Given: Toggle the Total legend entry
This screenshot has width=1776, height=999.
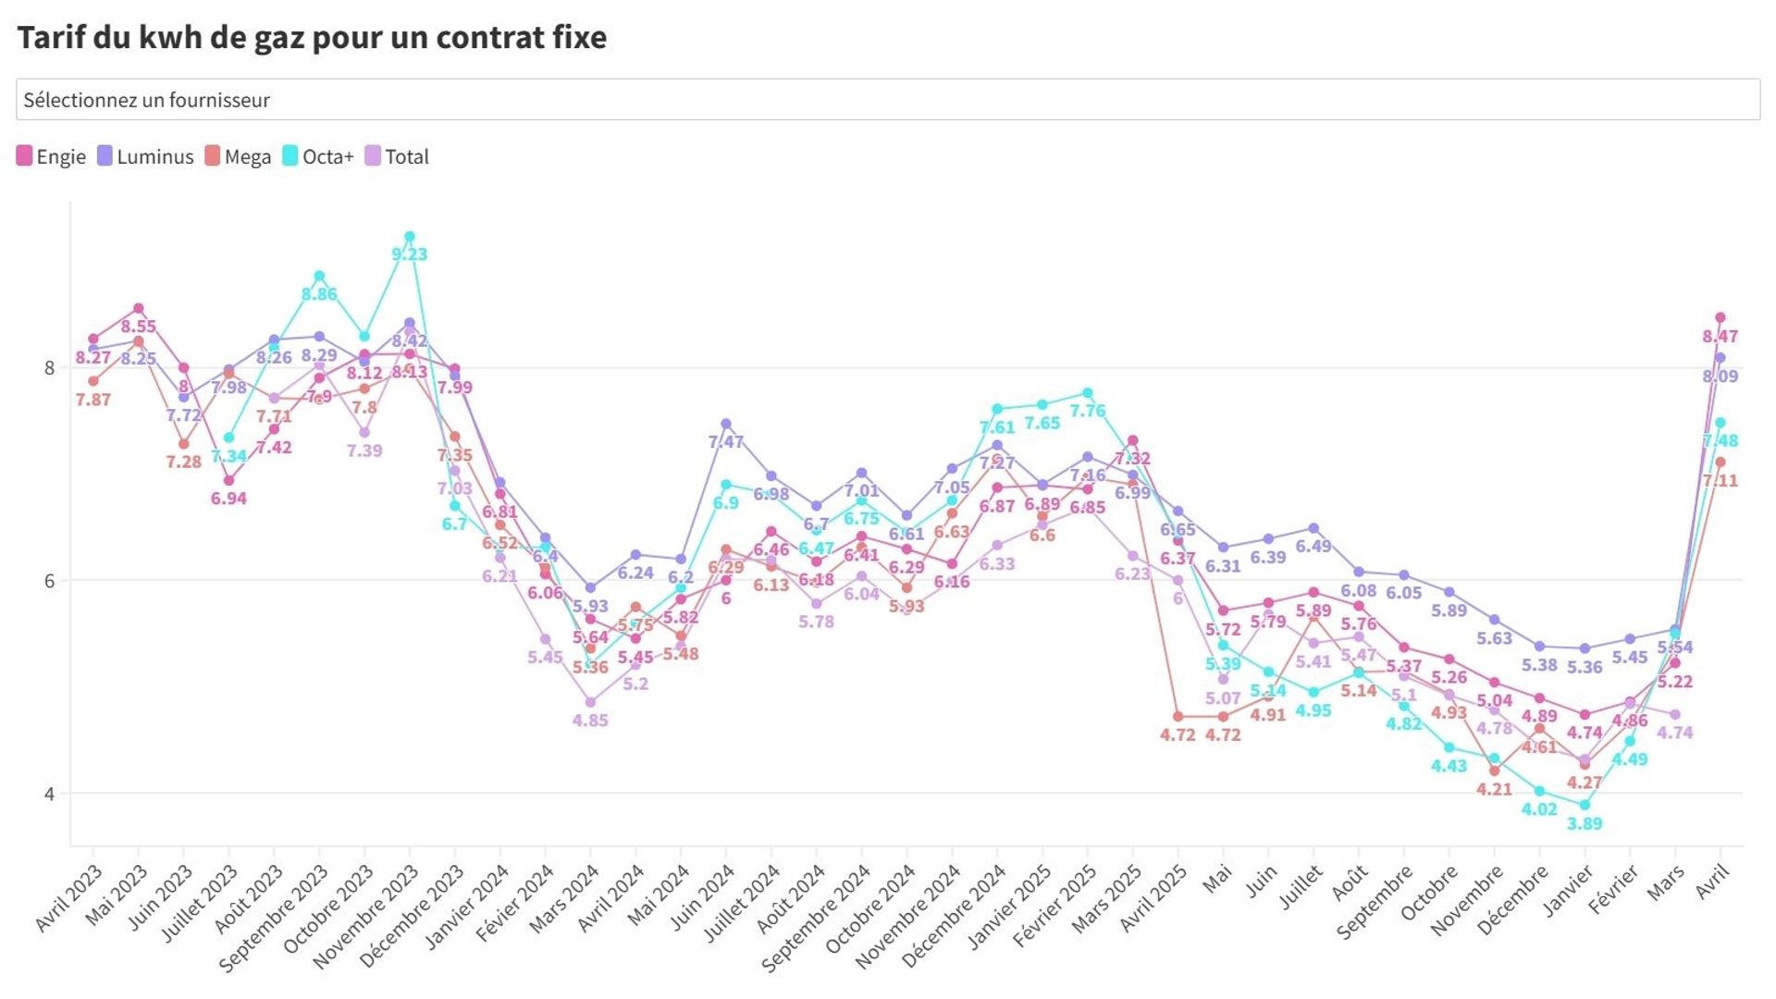Looking at the screenshot, I should [397, 156].
